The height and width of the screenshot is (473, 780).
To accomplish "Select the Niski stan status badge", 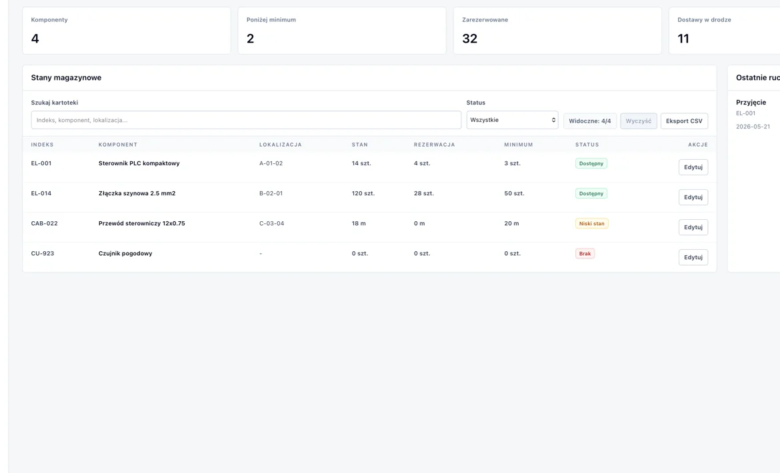I will pos(591,224).
